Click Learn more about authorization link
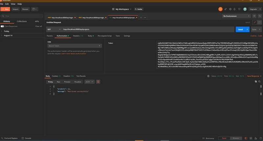 coord(74,54)
